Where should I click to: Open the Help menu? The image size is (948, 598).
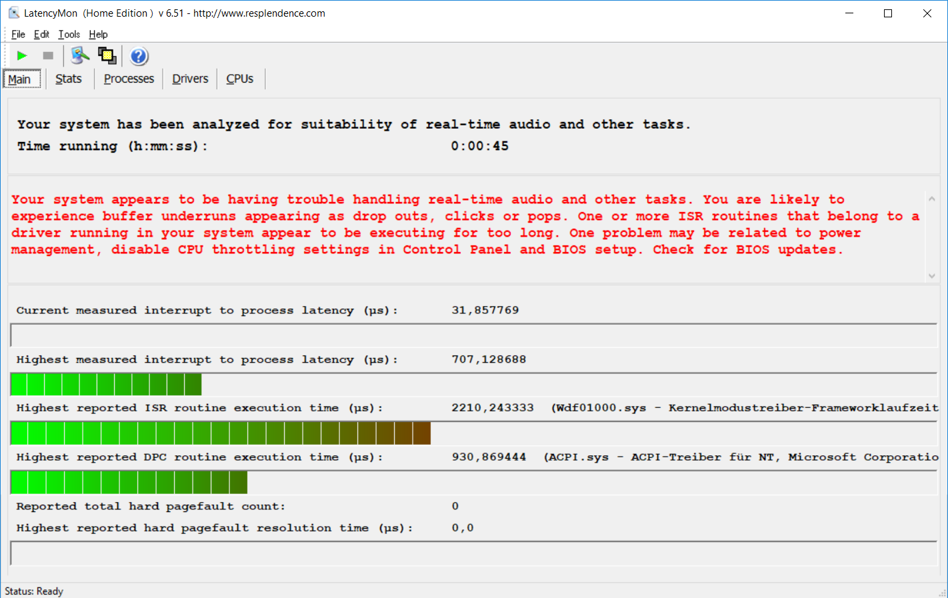[98, 35]
